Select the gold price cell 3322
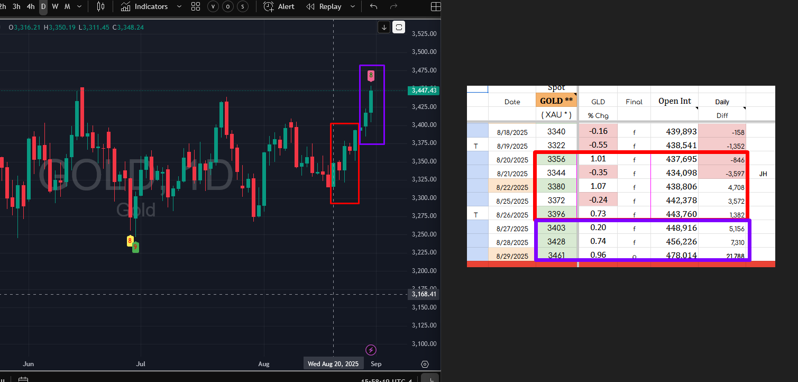Image resolution: width=798 pixels, height=382 pixels. pyautogui.click(x=556, y=145)
